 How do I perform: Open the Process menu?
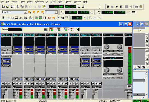point(15,2)
